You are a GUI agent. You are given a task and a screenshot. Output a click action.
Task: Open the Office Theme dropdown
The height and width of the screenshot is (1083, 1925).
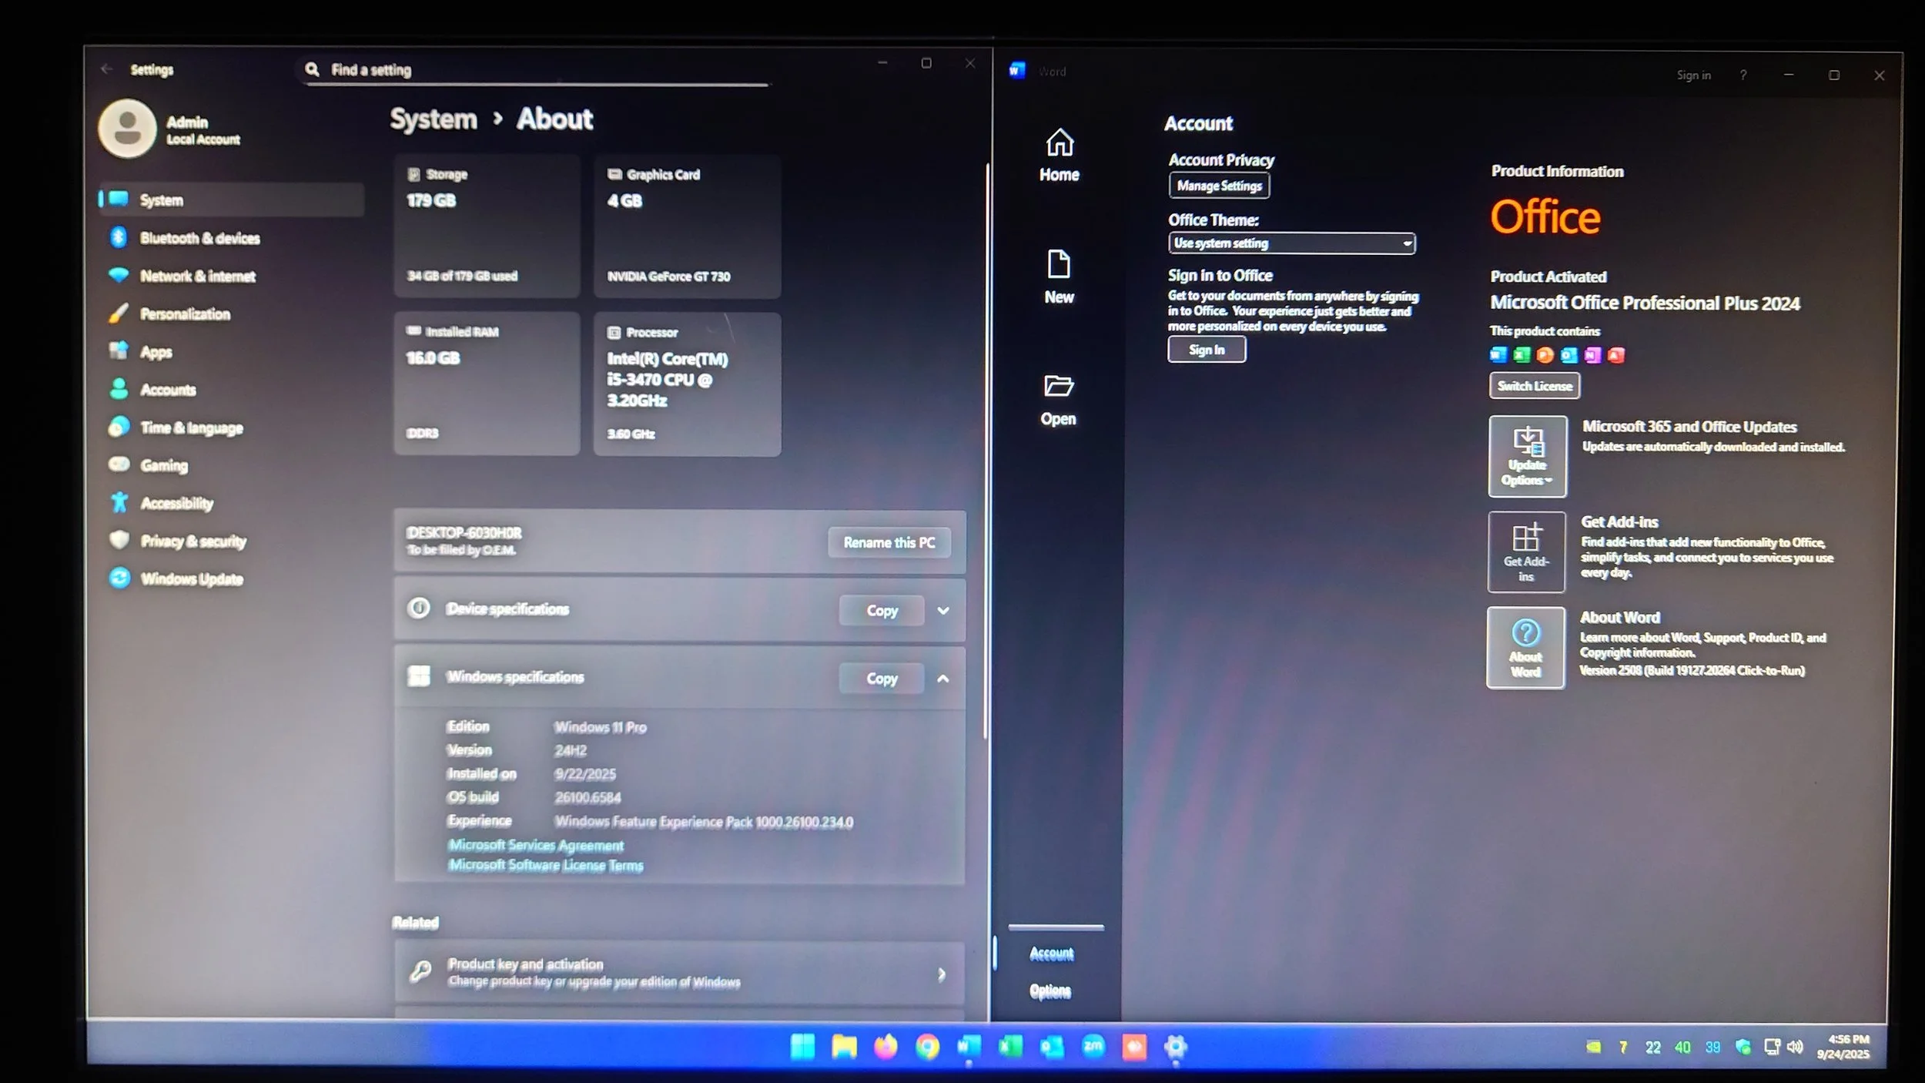1291,243
